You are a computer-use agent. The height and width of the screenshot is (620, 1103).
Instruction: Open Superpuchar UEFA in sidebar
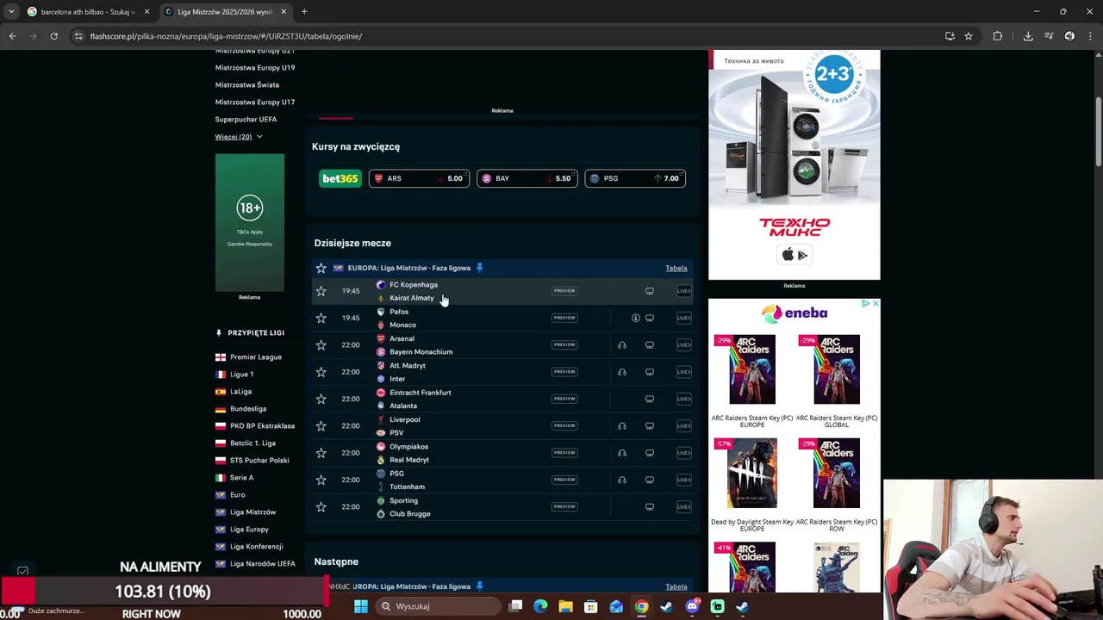pos(246,119)
